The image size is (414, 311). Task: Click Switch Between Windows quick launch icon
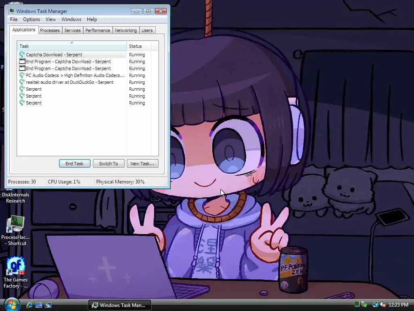point(48,305)
